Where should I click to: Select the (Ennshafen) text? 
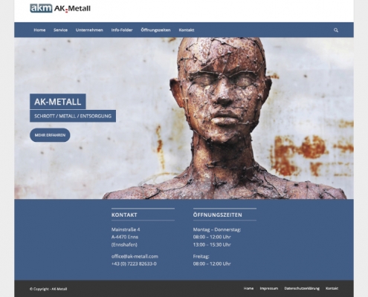[124, 244]
